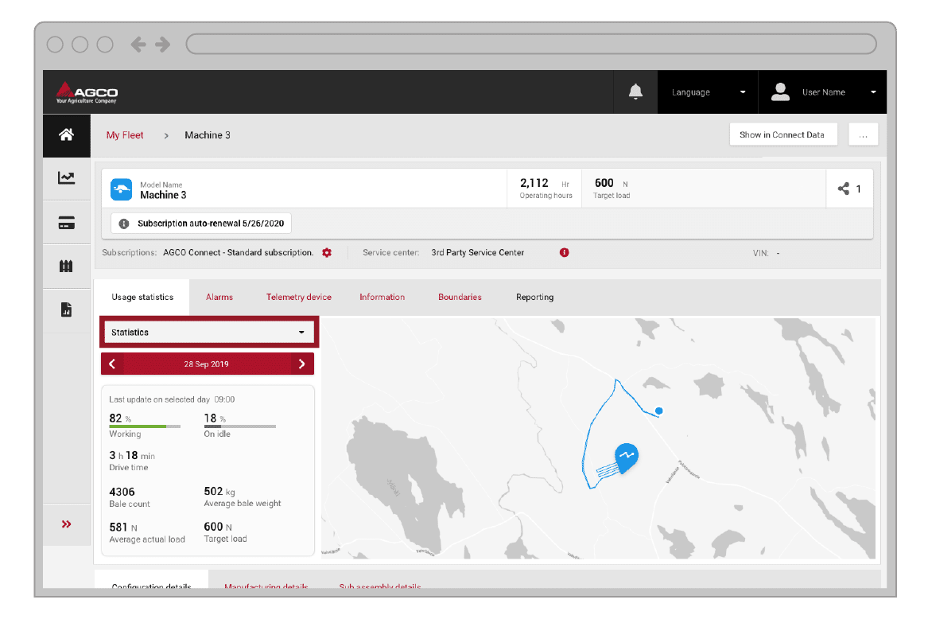Image resolution: width=928 pixels, height=619 pixels.
Task: Go forward with the browser forward arrow
Action: (x=163, y=45)
